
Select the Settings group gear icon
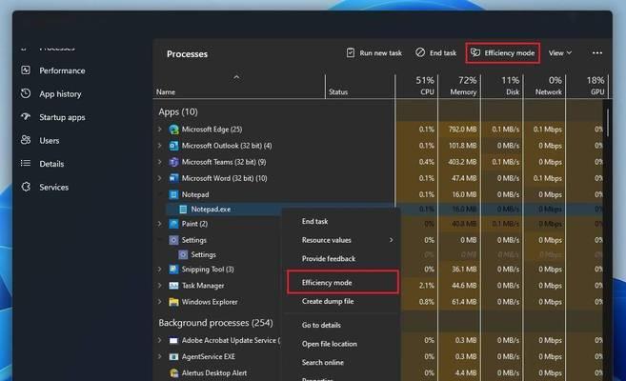[173, 240]
